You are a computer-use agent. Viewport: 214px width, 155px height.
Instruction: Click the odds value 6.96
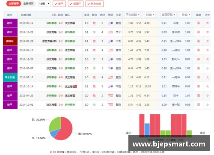[131, 41]
